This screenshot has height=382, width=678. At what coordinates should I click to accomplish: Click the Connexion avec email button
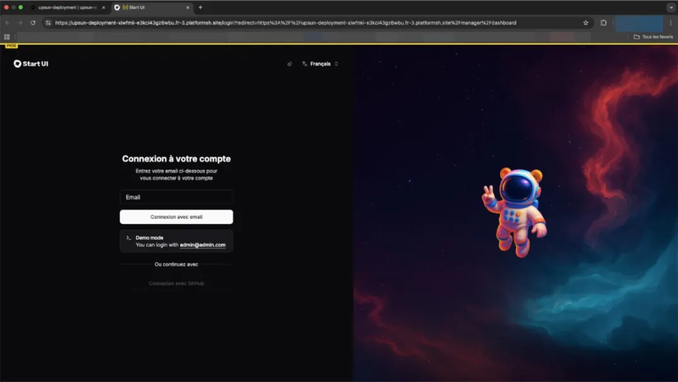(176, 216)
